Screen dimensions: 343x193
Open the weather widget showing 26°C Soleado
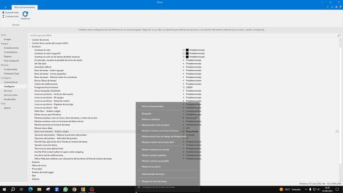(x=290, y=189)
